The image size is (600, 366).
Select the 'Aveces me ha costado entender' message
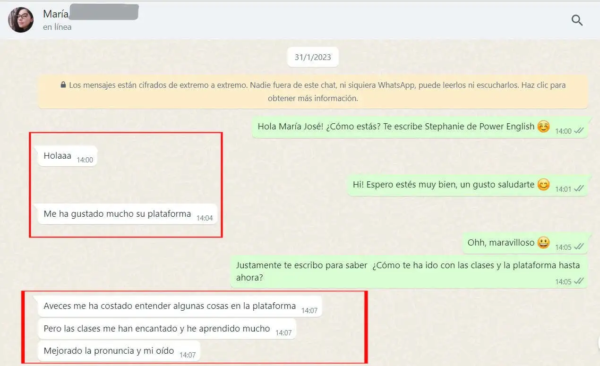(x=170, y=306)
